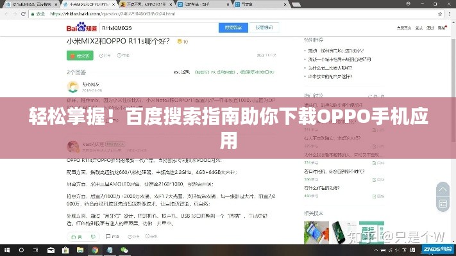
Task: Expand the system tray hidden icons chevron
Action: click(376, 250)
